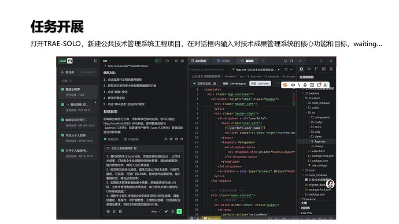Expand the components folder

tap(320, 117)
